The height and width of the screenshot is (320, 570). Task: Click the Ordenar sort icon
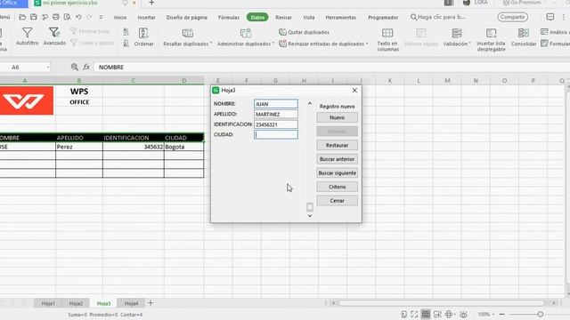[x=143, y=34]
